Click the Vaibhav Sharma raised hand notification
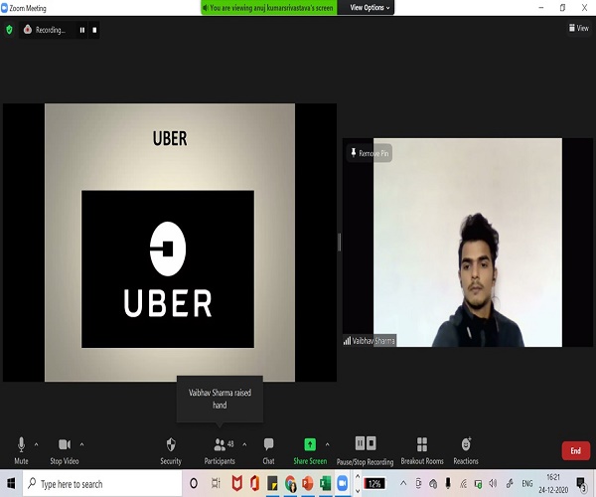The width and height of the screenshot is (596, 497). click(x=220, y=399)
